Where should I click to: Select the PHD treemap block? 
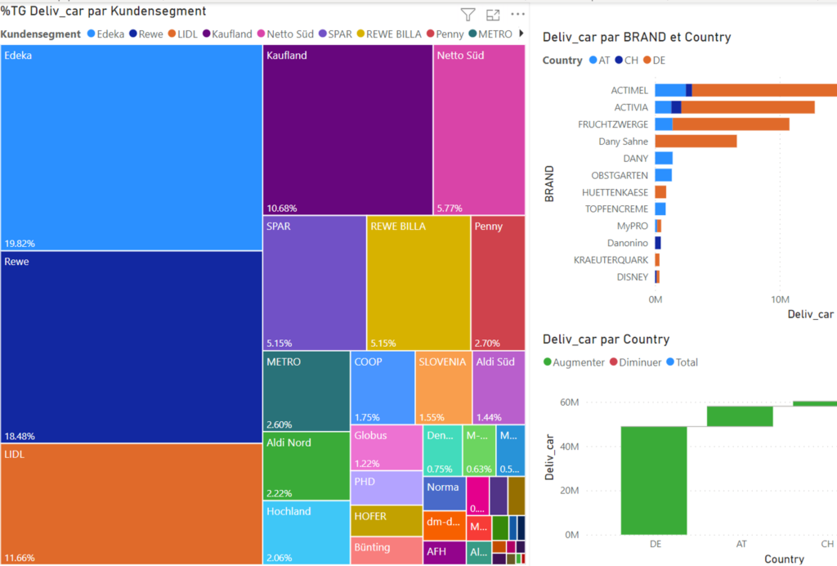[387, 488]
